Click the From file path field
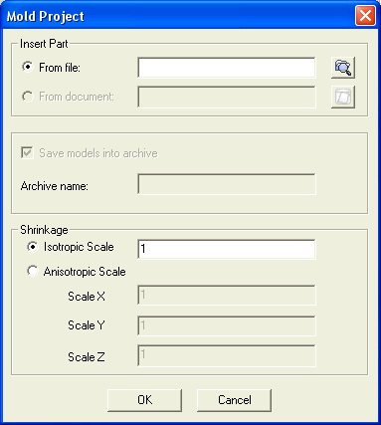Viewport: 381px width, 425px height. 227,68
